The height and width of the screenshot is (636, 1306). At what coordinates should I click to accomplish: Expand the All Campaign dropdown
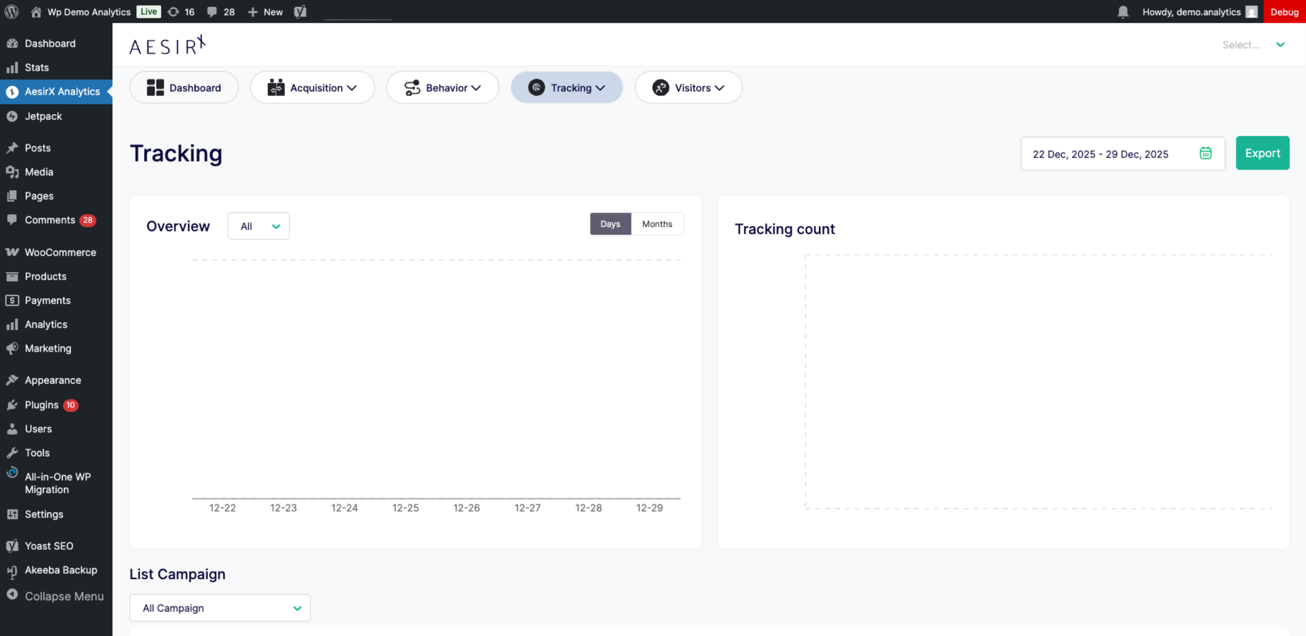tap(219, 608)
